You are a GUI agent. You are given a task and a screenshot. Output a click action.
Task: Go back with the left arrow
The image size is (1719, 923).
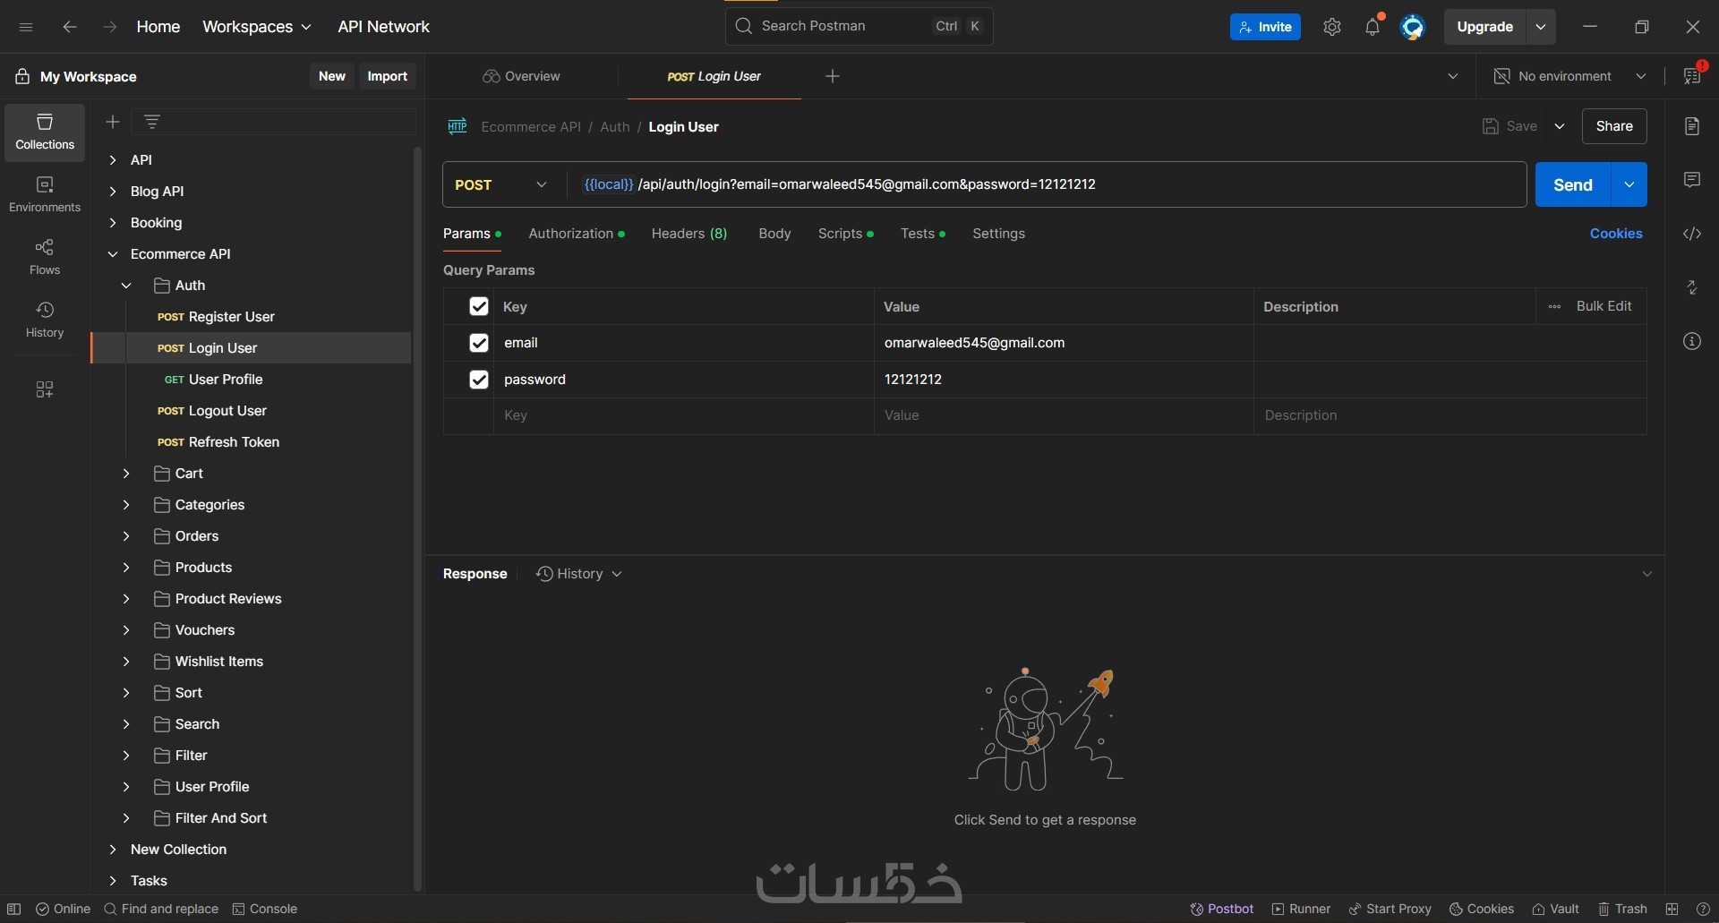pos(70,27)
